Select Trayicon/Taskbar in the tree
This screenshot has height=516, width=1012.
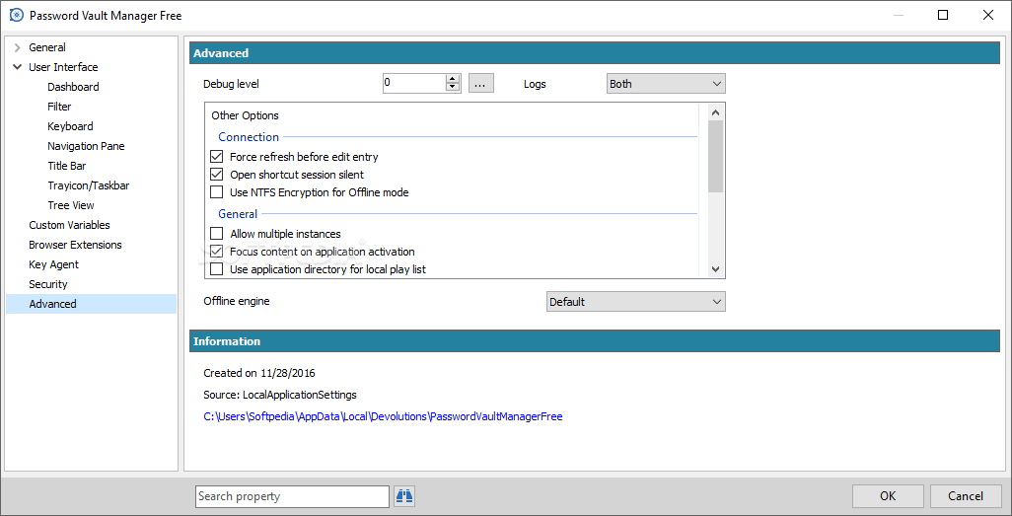tap(89, 186)
